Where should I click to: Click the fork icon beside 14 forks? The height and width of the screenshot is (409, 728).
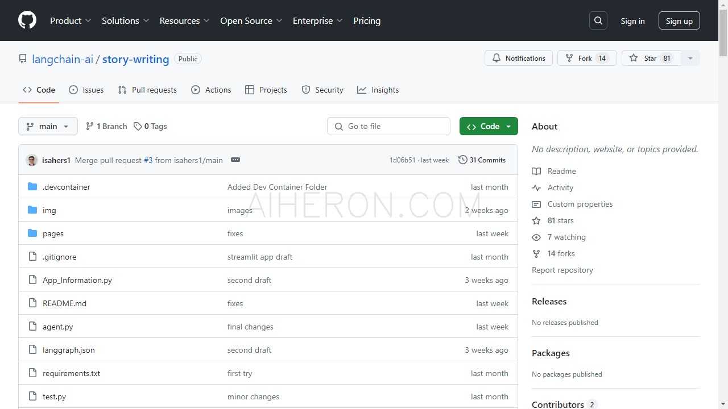[536, 253]
